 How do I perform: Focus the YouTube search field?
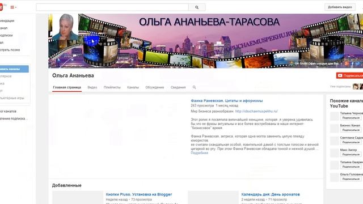coord(112,7)
